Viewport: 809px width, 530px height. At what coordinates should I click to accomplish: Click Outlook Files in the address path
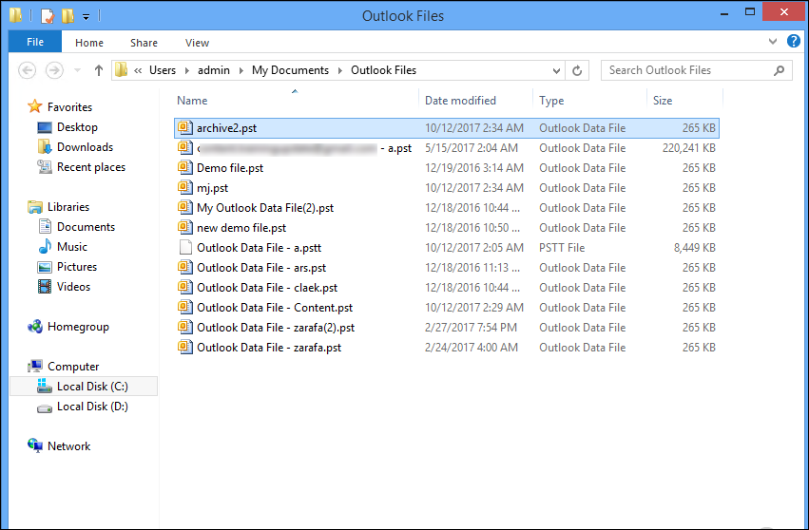coord(383,70)
